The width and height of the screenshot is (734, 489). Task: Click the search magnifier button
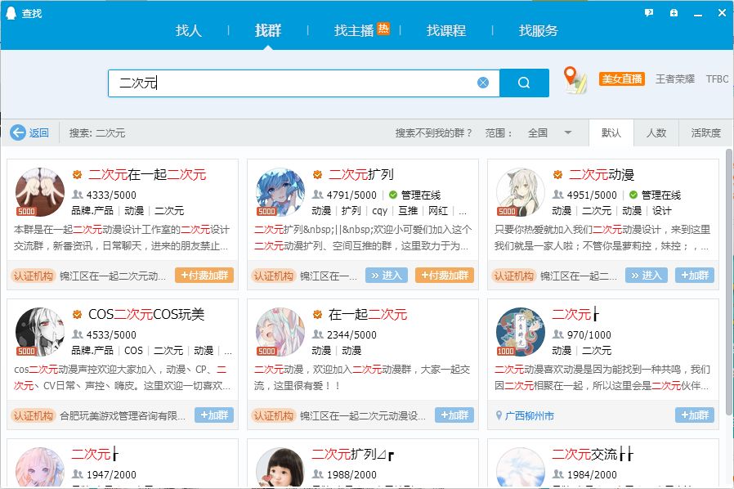pos(524,83)
